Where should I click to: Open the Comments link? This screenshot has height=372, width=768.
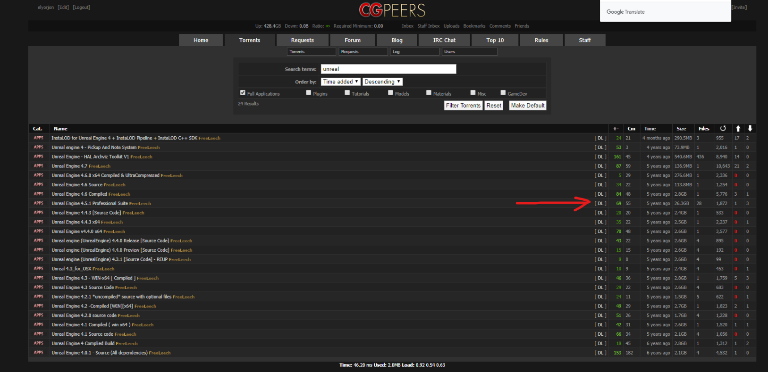(500, 26)
